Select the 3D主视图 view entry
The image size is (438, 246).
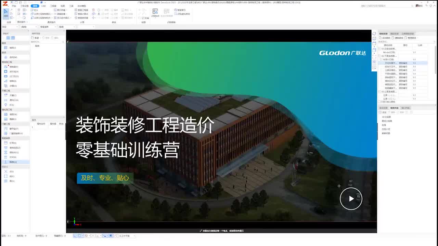386,117
